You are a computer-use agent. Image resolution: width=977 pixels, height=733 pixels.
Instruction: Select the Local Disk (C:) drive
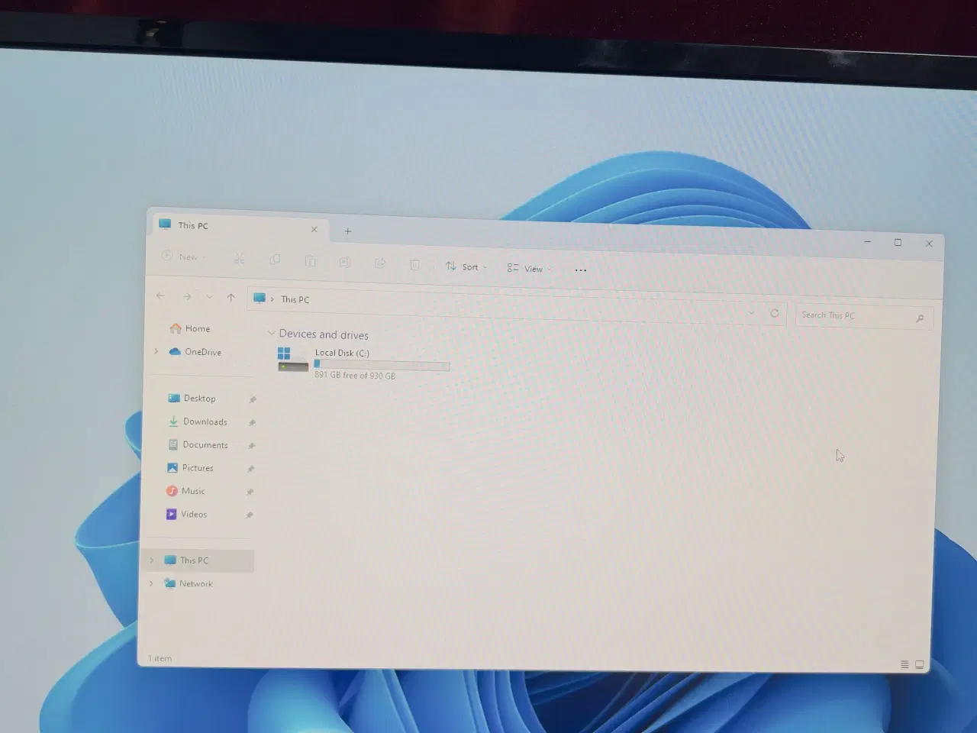point(363,363)
